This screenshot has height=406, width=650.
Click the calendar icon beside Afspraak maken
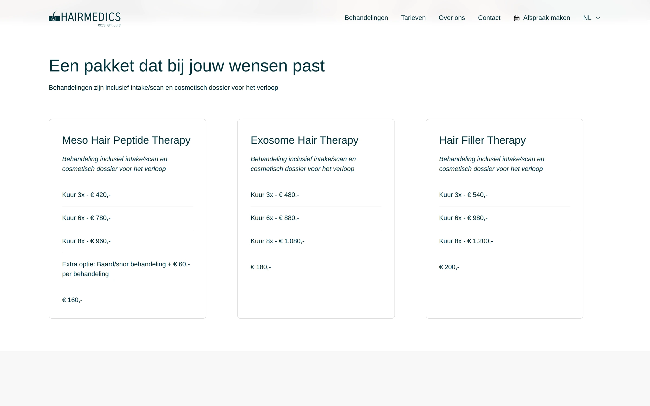(516, 18)
